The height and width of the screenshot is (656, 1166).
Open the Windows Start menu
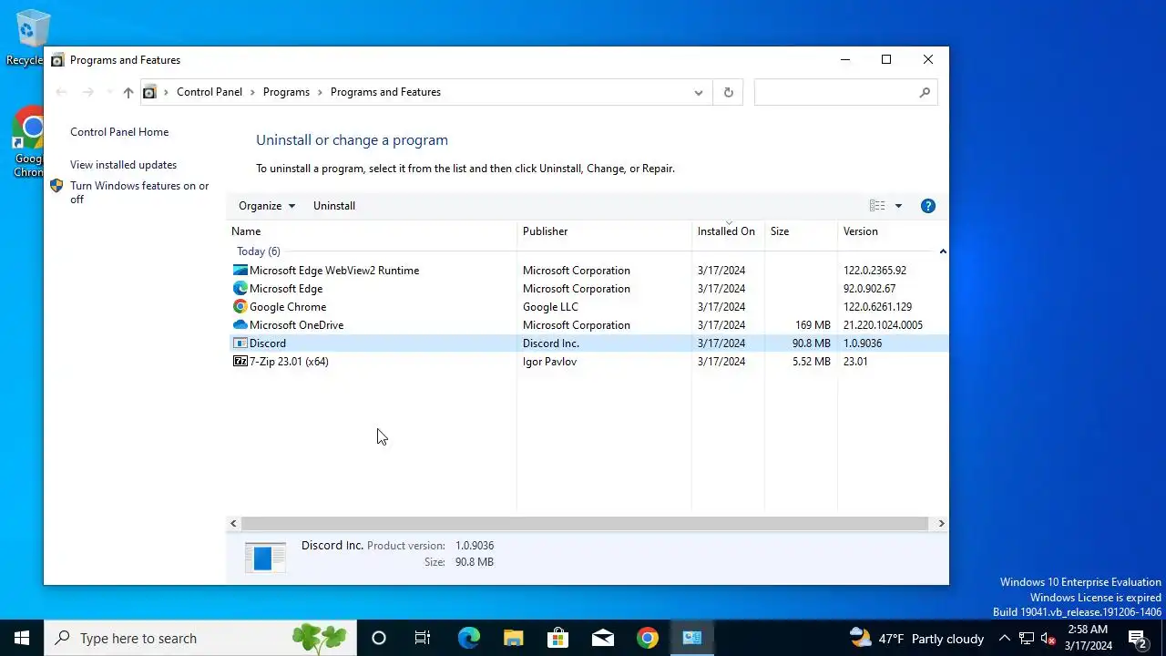coord(22,638)
